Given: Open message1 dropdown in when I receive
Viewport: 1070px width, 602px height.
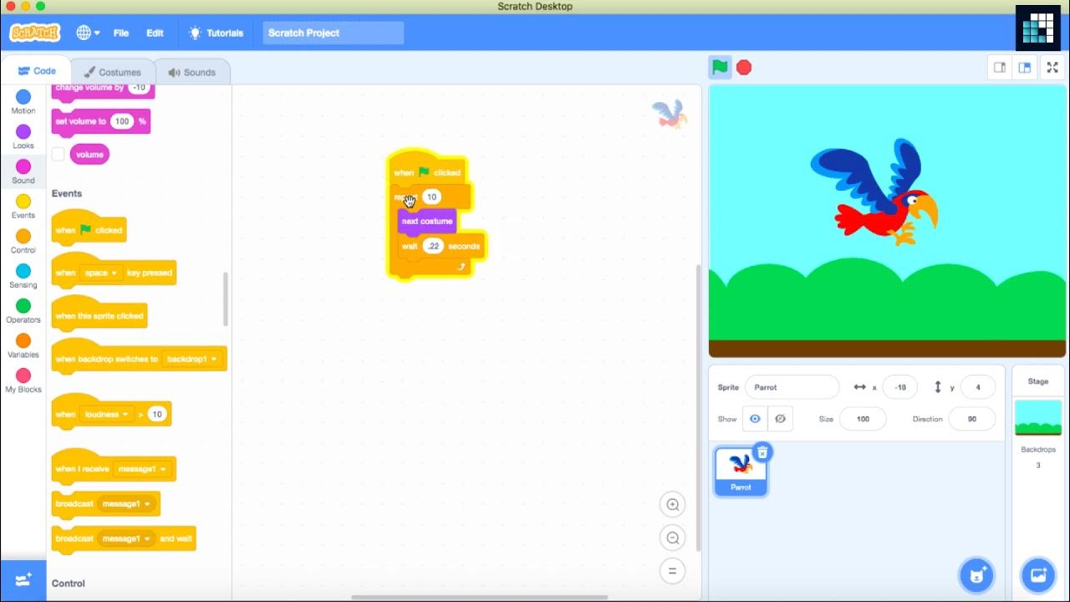Looking at the screenshot, I should 141,469.
